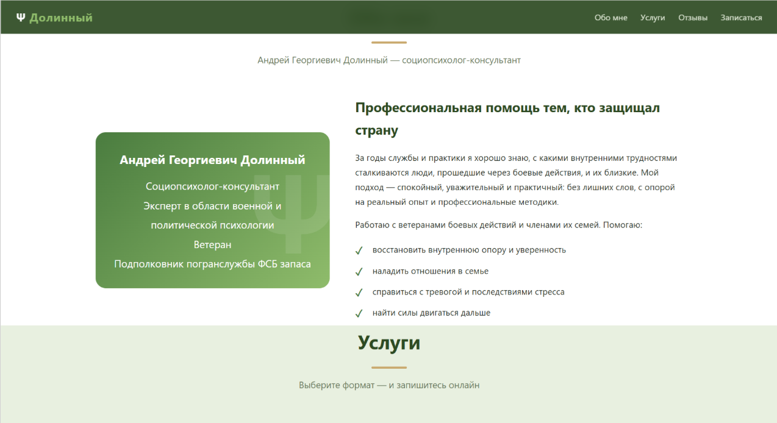Click paragraph starting Работаю с ветеранами боевых действий
Screen dimensions: 777x423
click(499, 225)
